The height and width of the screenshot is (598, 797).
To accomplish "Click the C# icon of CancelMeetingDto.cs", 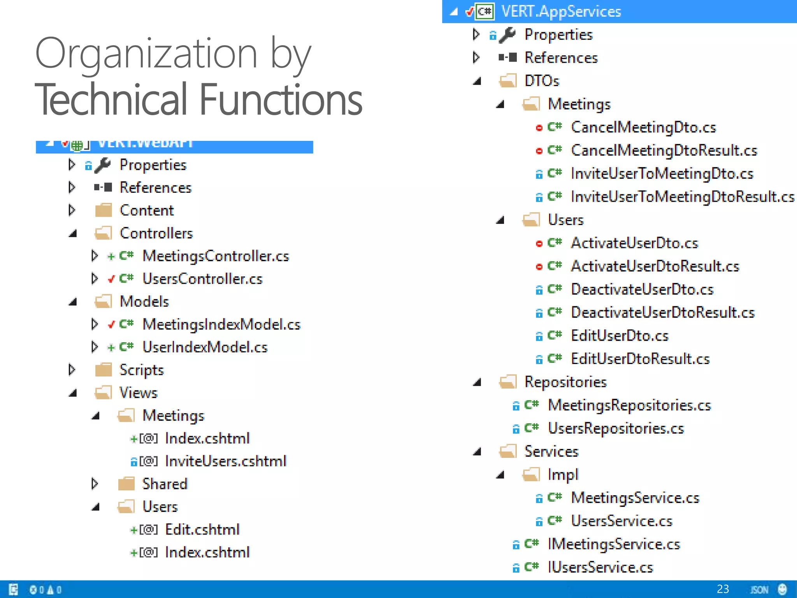I will click(x=555, y=127).
